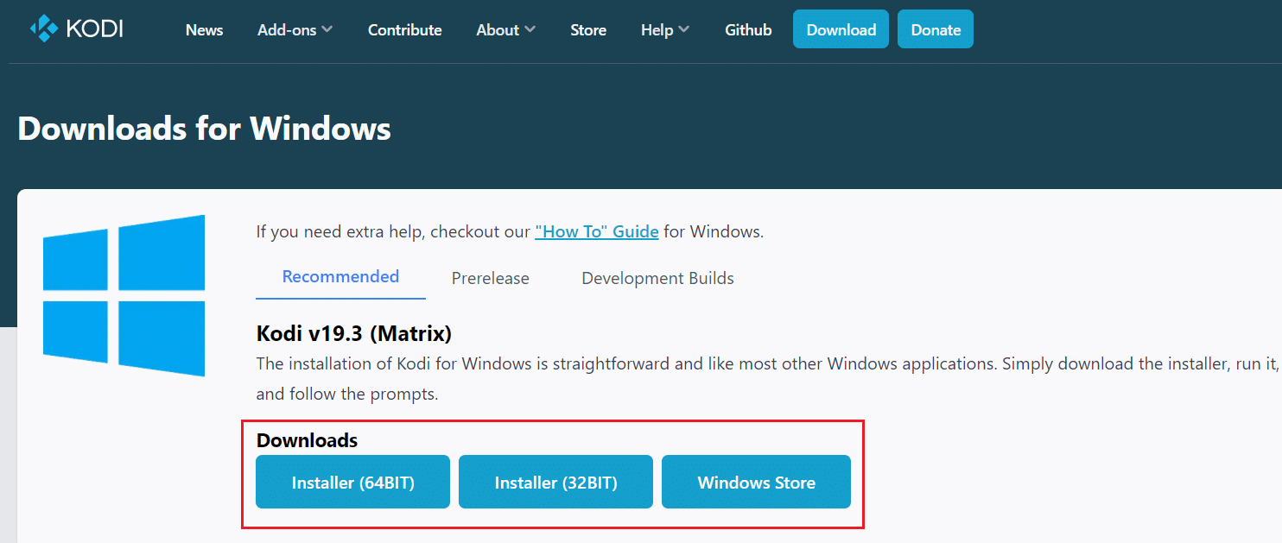Go to the Kodi Github page
Image resolution: width=1282 pixels, height=543 pixels.
[747, 29]
